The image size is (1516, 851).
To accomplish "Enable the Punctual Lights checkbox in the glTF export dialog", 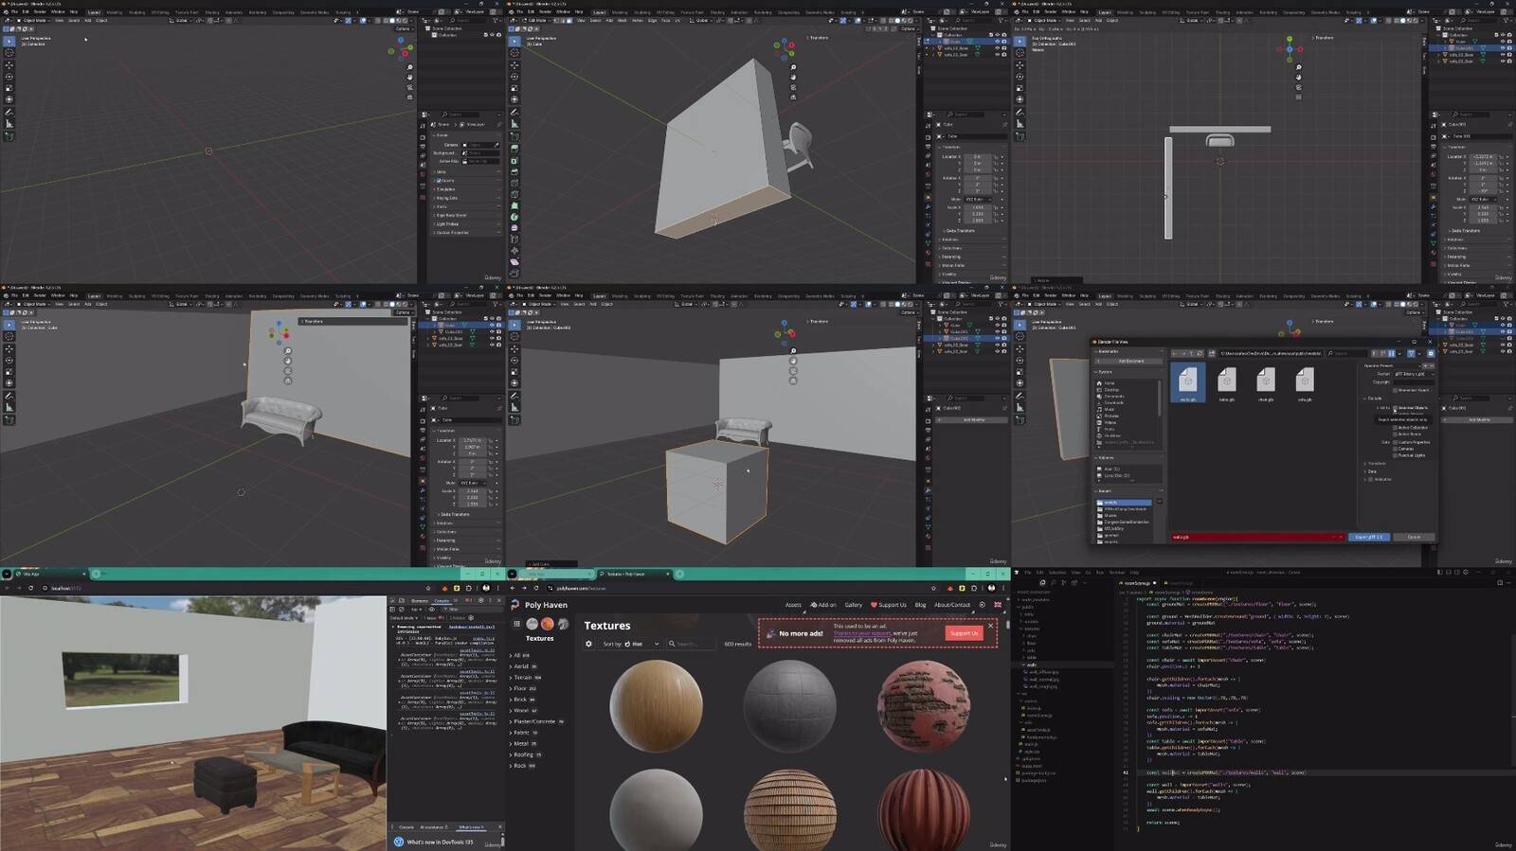I will pos(1395,455).
